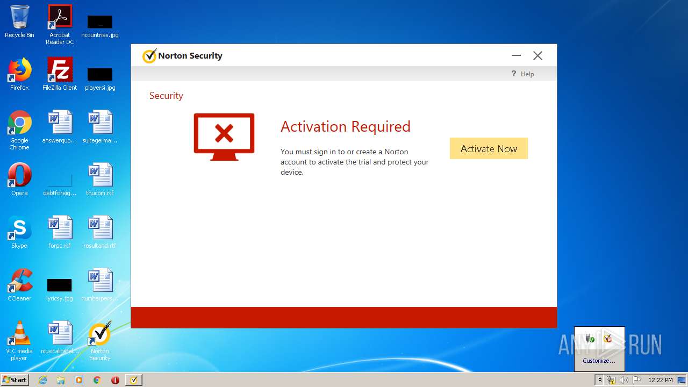Open the network status tray icon
The height and width of the screenshot is (387, 688).
(611, 380)
